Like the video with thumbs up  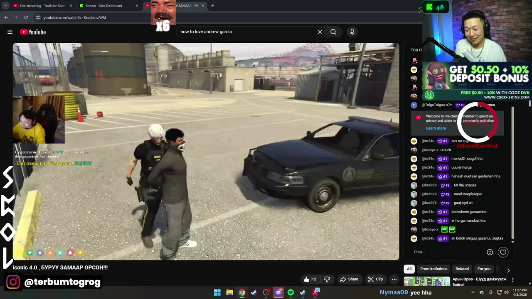pos(310,279)
